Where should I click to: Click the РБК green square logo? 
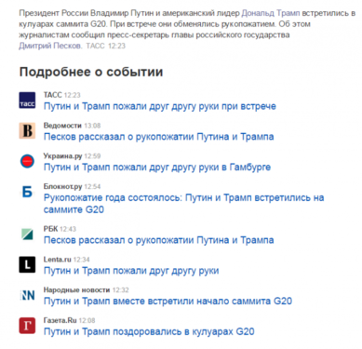(x=27, y=235)
